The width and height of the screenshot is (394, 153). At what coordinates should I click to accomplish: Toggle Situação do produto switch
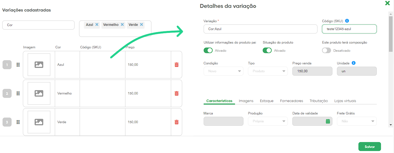coord(267,50)
